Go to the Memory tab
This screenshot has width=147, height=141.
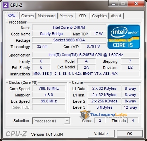pos(66,16)
